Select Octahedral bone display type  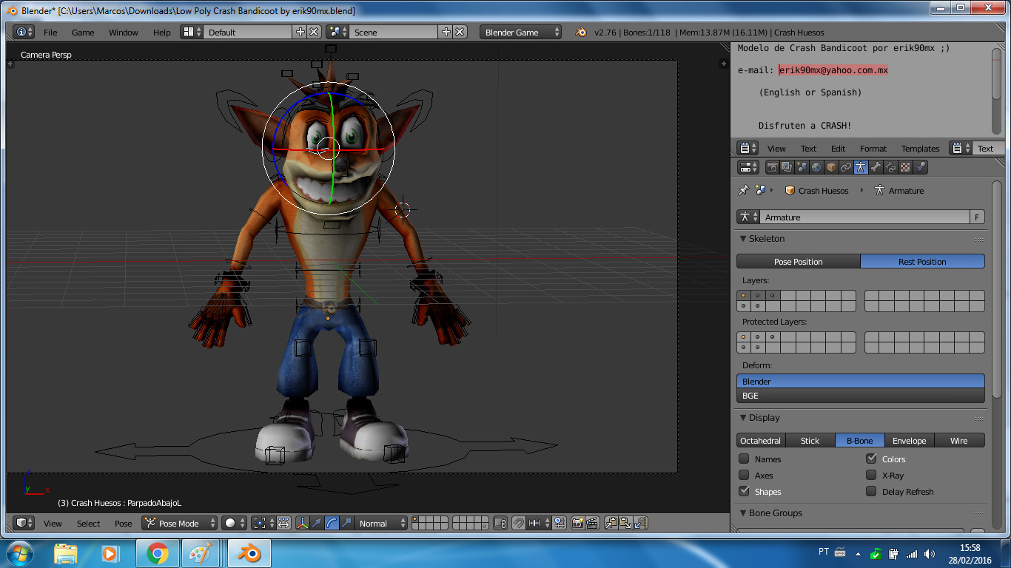click(x=761, y=441)
